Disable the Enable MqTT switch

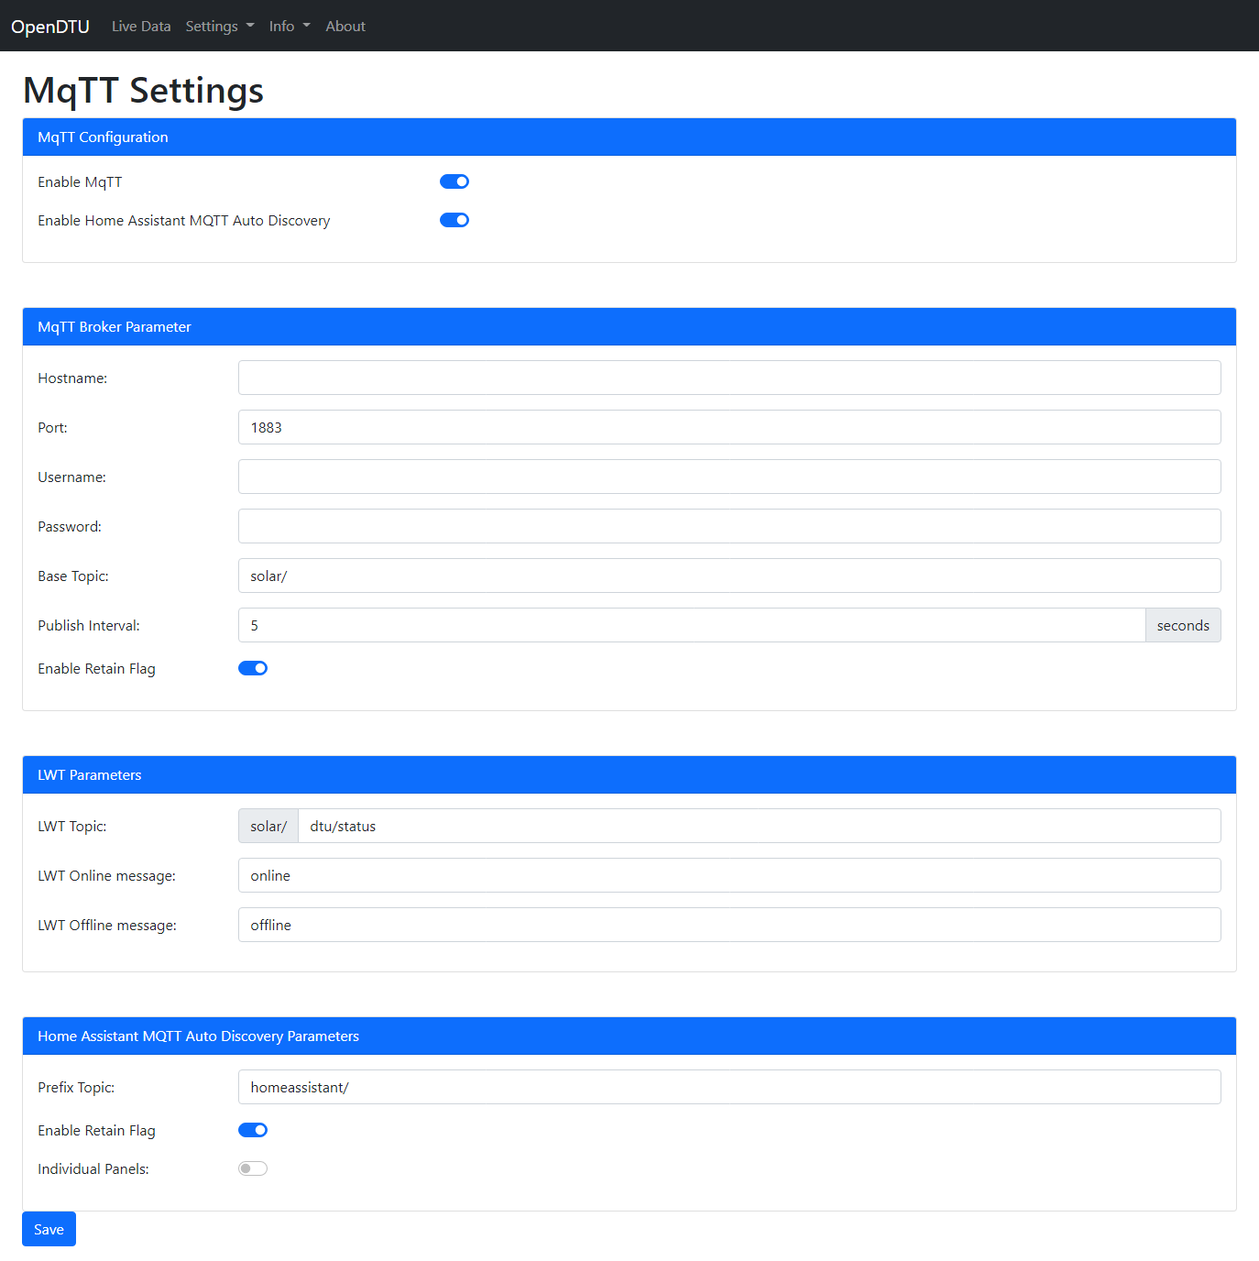[454, 181]
